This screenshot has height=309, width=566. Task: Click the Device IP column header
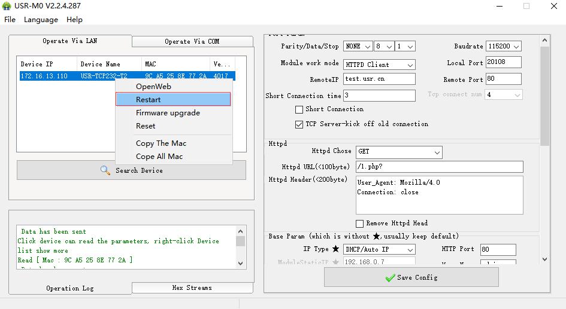coord(47,64)
